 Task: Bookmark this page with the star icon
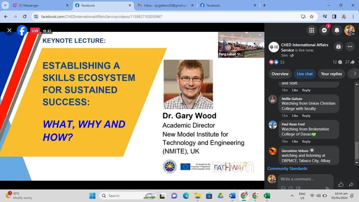point(312,17)
